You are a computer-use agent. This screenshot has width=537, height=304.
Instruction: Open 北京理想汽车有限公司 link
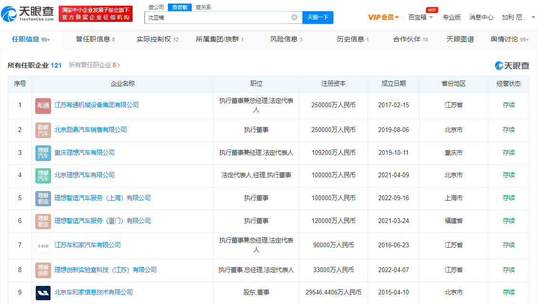click(84, 175)
